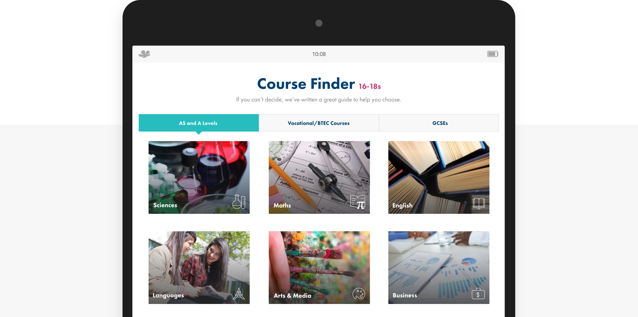Click the paint palette icon on Arts & Media
The height and width of the screenshot is (317, 638).
(359, 293)
